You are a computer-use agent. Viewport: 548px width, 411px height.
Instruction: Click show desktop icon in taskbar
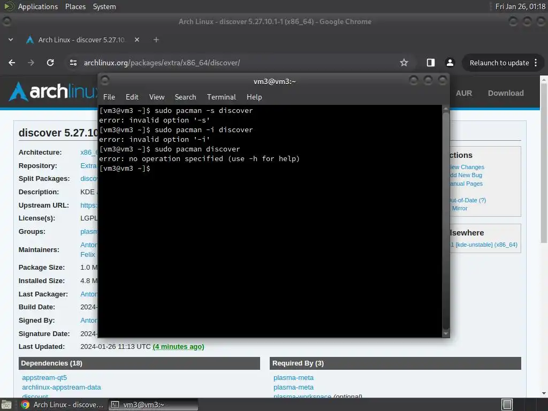pyautogui.click(x=6, y=405)
